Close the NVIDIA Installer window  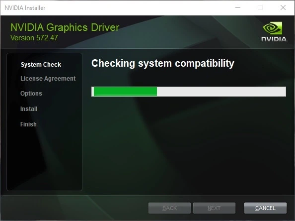coord(283,8)
